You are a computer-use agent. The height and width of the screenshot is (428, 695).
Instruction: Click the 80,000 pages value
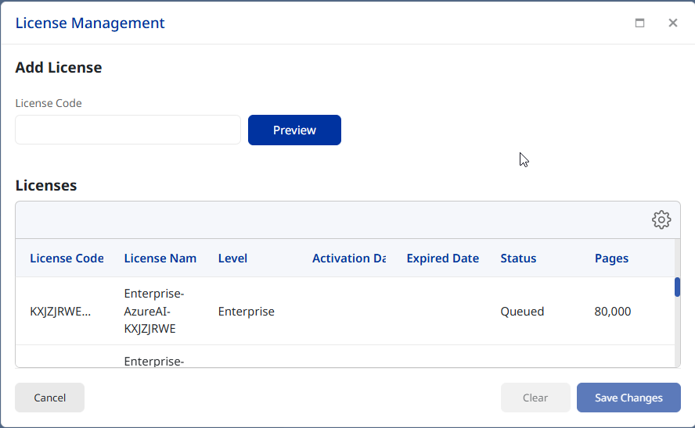click(x=613, y=312)
